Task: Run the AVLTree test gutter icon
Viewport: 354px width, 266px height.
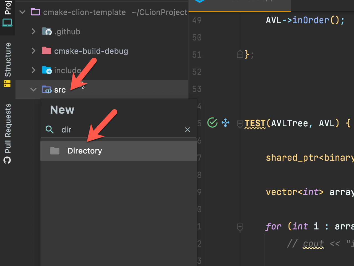Action: 212,122
